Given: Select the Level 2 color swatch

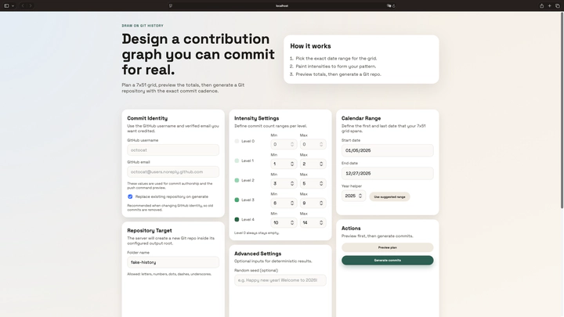Looking at the screenshot, I should pos(237,180).
